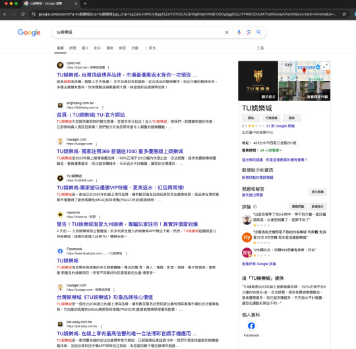Screen dimensions: 356x349
Task: Click the red location pin on the map
Action: (x=304, y=70)
